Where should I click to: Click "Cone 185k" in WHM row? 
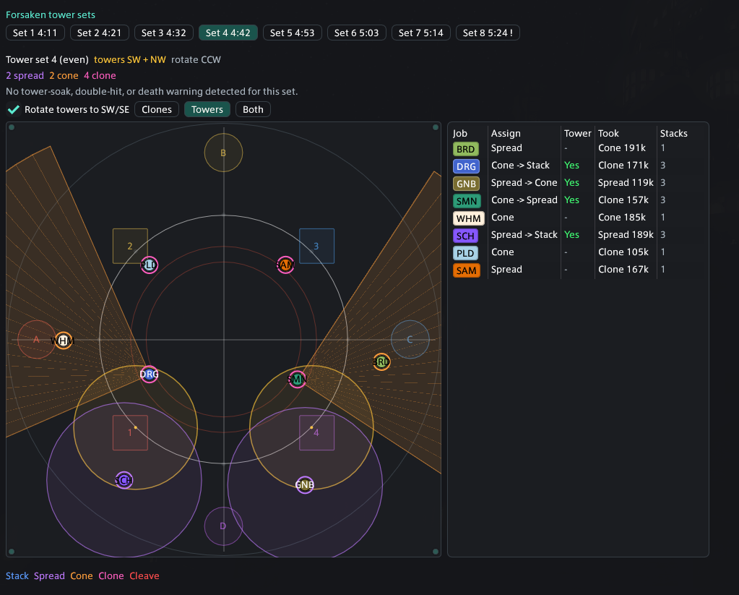coord(622,218)
